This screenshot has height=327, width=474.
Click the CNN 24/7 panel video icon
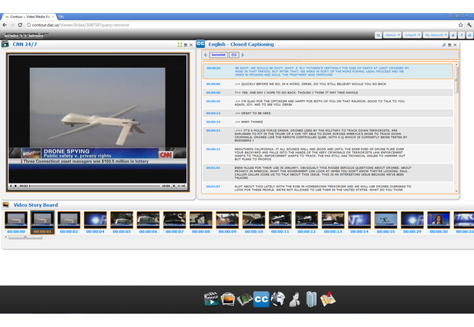(x=5, y=44)
